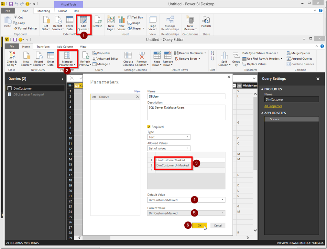Collapse the Queries pane
Image resolution: width=327 pixels, height=249 pixels.
[x=62, y=79]
